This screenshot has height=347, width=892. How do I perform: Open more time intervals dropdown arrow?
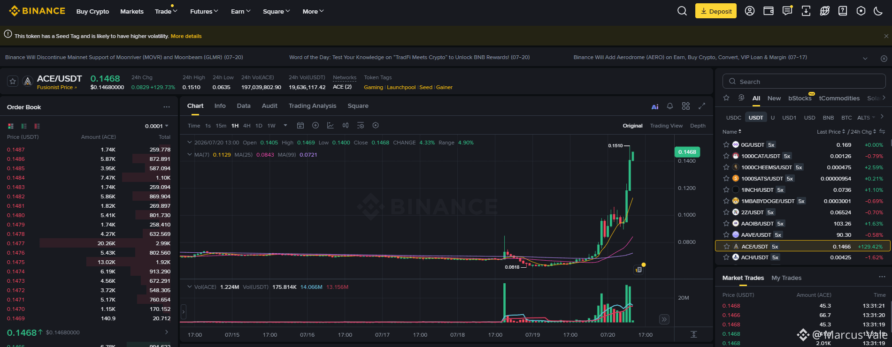[285, 125]
